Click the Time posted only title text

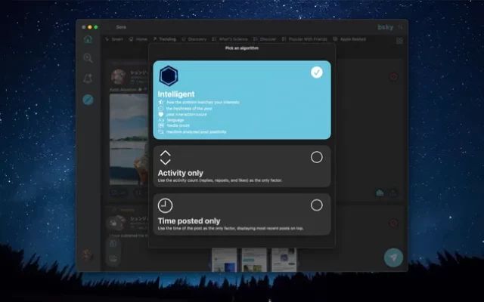[189, 220]
